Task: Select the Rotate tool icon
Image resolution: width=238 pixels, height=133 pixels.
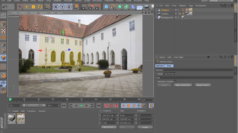Action: [40, 7]
